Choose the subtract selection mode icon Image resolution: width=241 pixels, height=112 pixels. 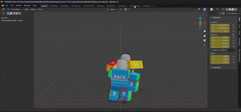click(14, 13)
